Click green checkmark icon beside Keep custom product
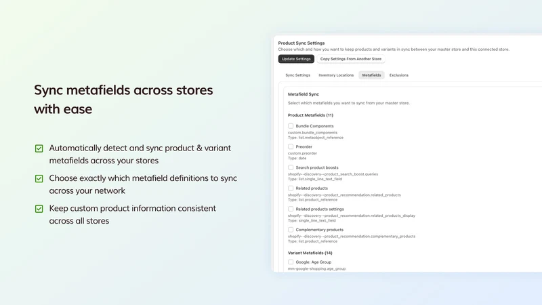Image resolution: width=542 pixels, height=305 pixels. click(x=39, y=209)
